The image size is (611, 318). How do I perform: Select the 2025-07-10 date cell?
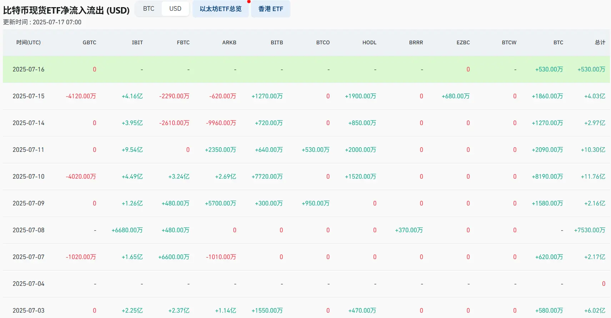click(x=29, y=177)
